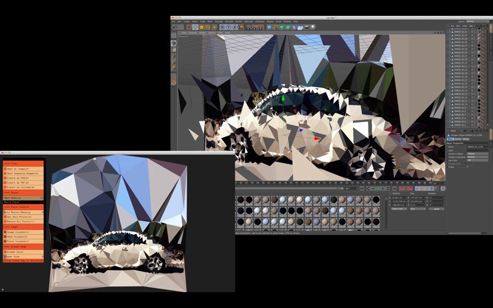The image size is (493, 308).
Task: Select the Live Selection arrow tool
Action: click(x=189, y=27)
